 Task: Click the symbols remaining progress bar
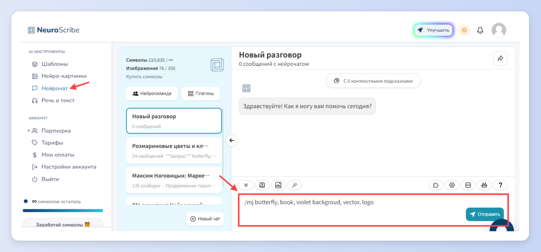click(63, 210)
